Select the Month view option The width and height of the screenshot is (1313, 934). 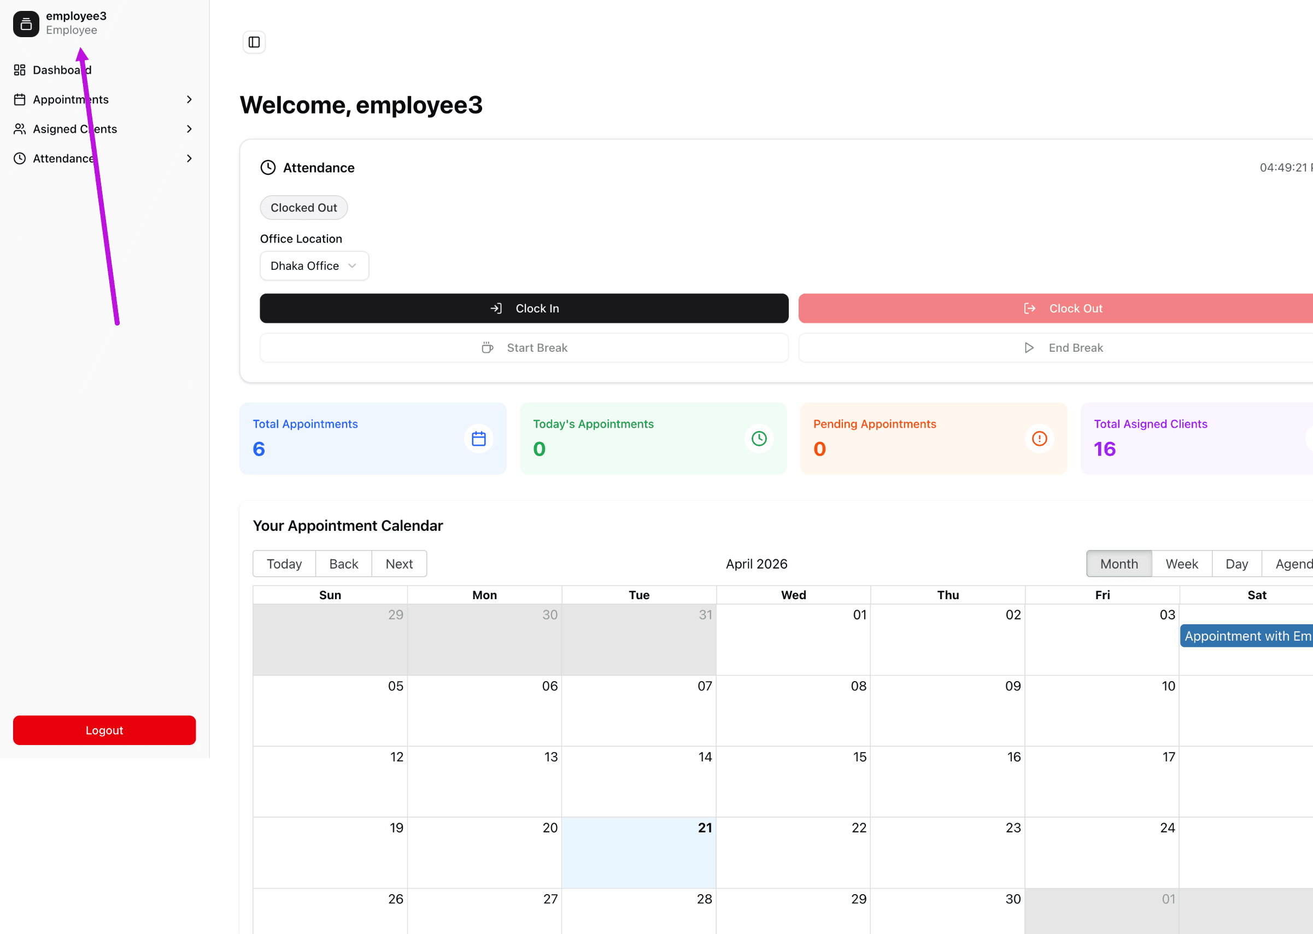1118,564
